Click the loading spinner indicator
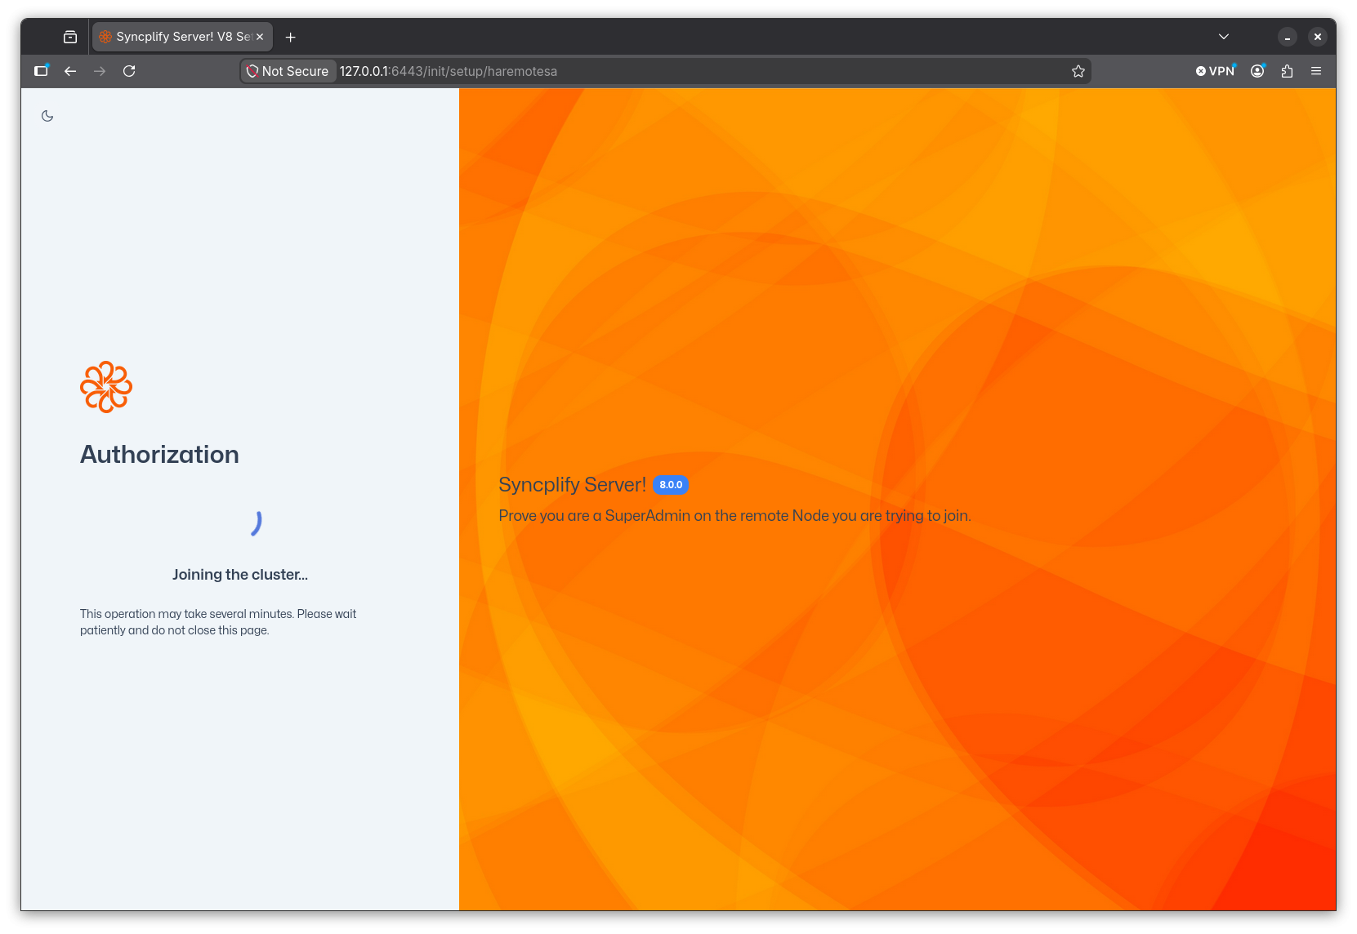 pyautogui.click(x=256, y=523)
